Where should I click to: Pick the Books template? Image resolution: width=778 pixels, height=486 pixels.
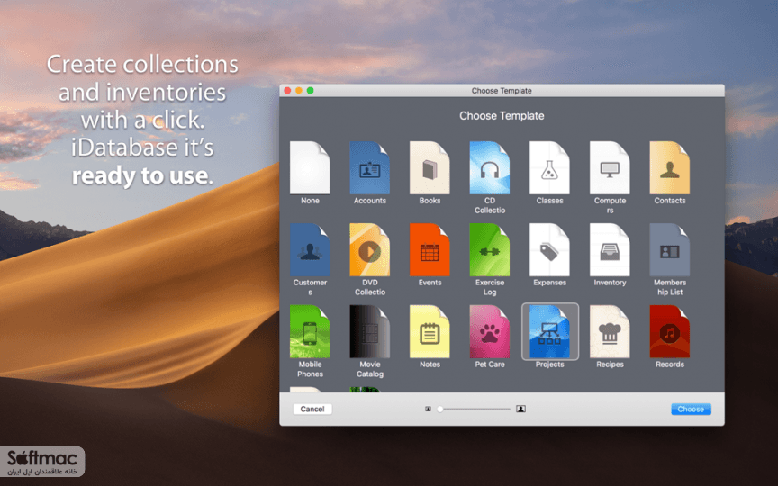point(430,167)
